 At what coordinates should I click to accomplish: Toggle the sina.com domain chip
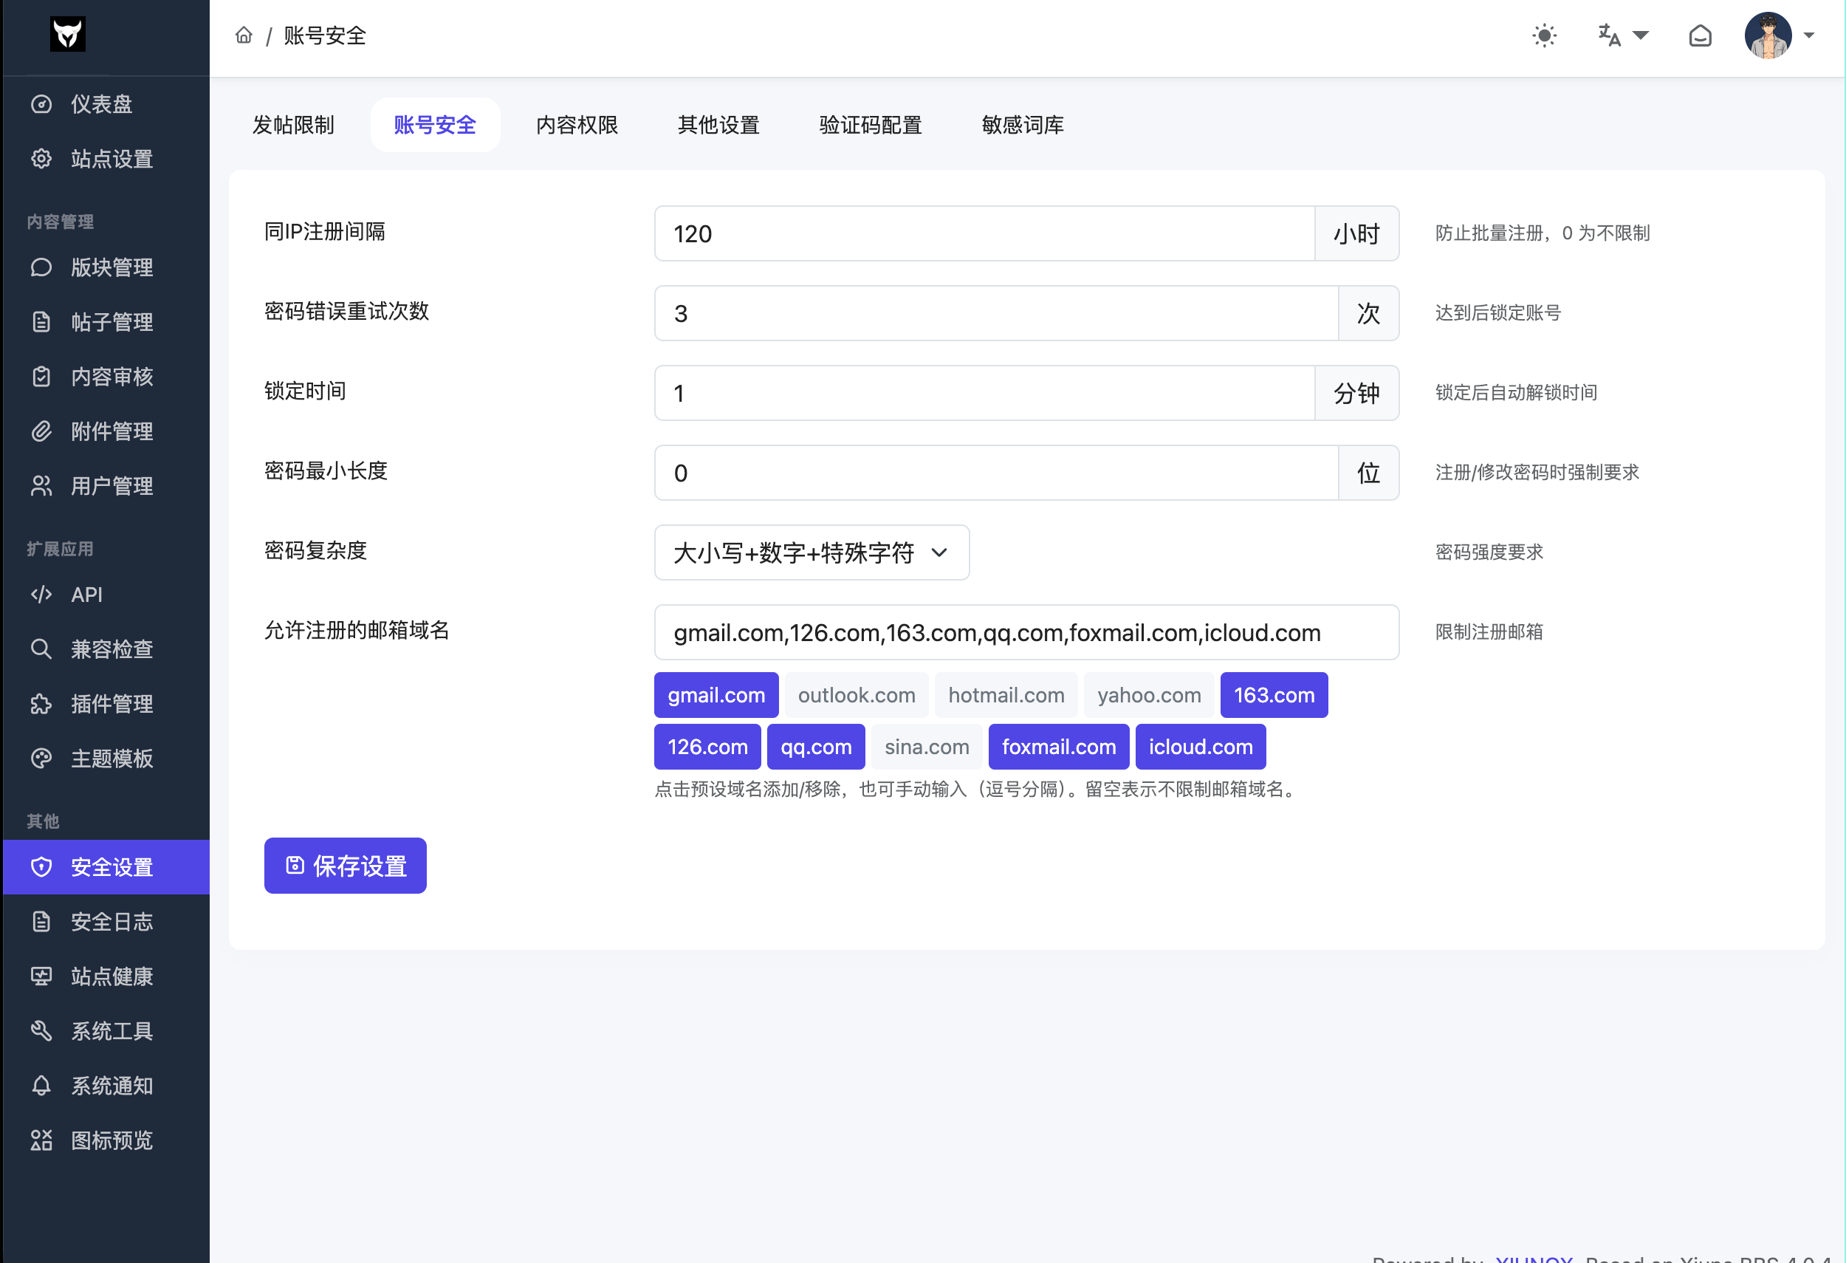click(x=927, y=747)
